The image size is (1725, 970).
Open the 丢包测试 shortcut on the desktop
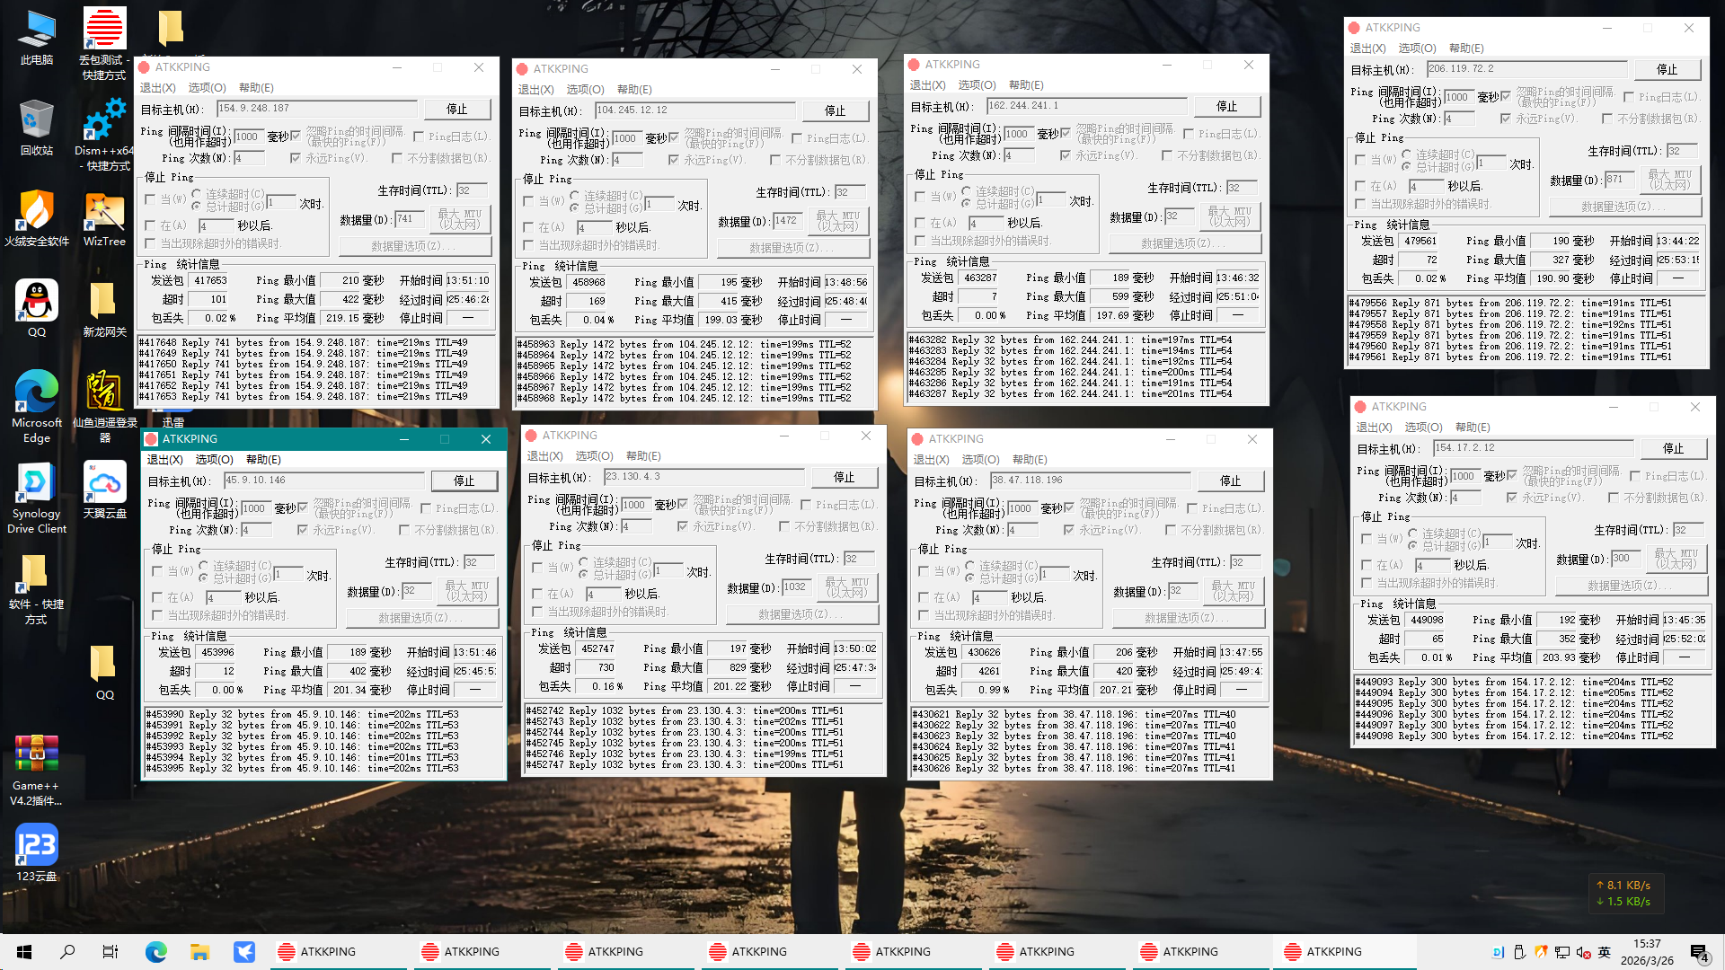[104, 43]
